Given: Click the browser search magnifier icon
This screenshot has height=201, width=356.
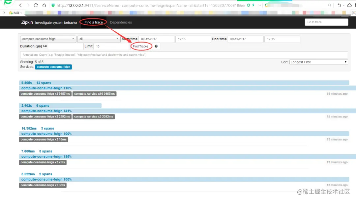Looking at the screenshot, I should (329, 5).
